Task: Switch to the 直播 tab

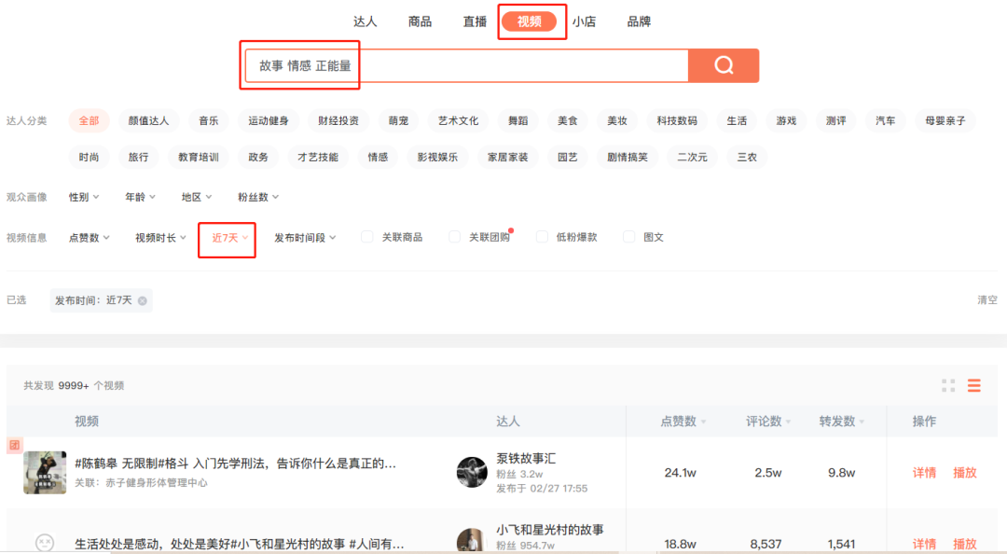Action: [x=476, y=21]
